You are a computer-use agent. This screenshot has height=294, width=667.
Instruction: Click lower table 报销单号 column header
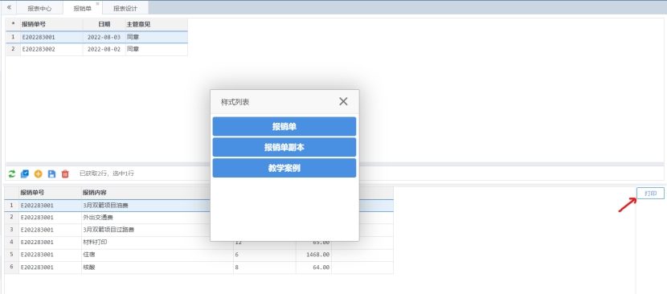50,193
